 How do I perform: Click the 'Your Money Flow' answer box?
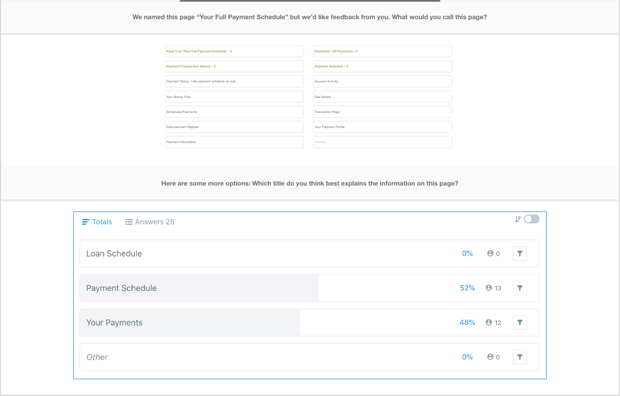234,97
